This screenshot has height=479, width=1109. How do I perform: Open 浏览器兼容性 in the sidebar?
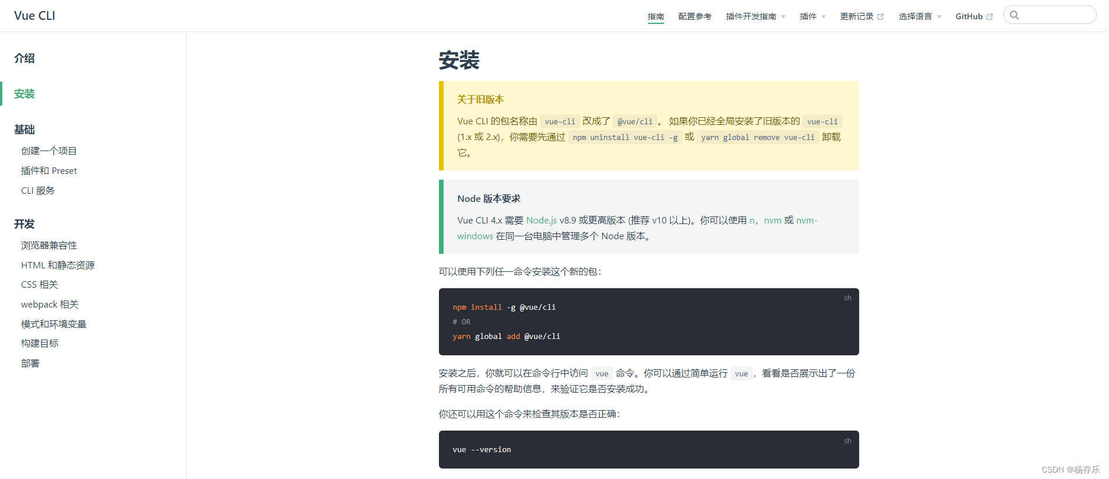coord(49,246)
